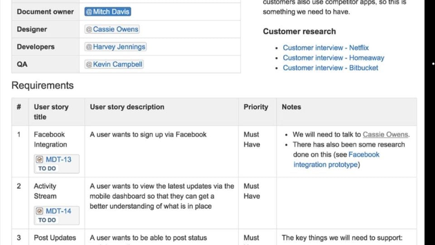The image size is (435, 245).
Task: Click the TO DO status under MDT-14
Action: tap(47, 220)
